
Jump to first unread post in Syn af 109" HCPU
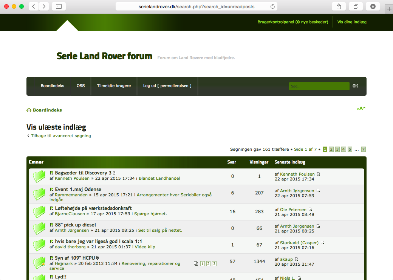click(x=52, y=258)
